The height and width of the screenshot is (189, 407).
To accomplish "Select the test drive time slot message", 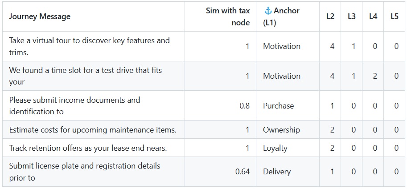I will 89,76.
